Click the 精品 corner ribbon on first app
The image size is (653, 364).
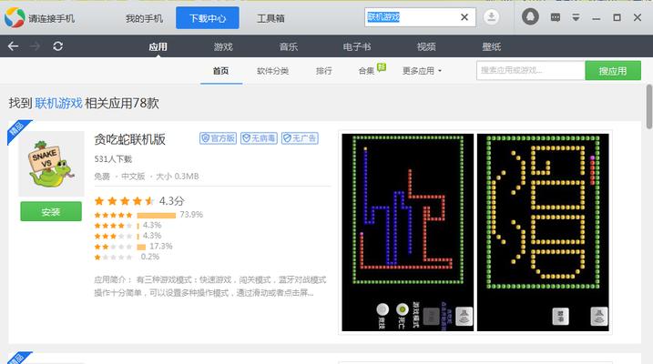click(17, 130)
